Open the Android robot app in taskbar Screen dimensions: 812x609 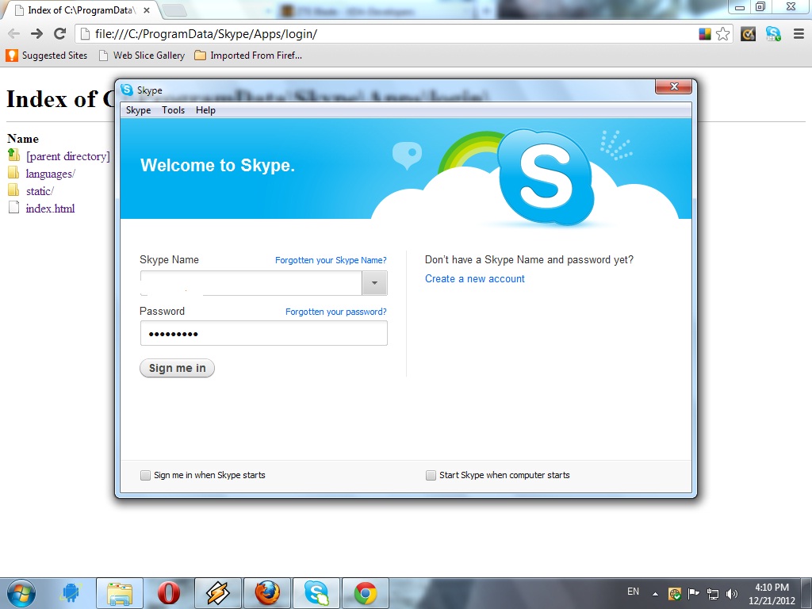(x=71, y=593)
